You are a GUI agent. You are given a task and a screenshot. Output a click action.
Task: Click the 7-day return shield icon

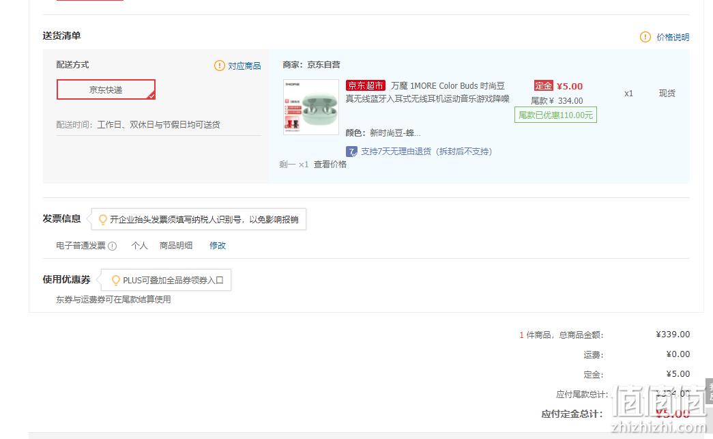tap(351, 152)
